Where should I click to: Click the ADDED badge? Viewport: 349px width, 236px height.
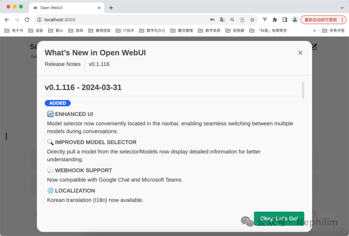[x=58, y=103]
